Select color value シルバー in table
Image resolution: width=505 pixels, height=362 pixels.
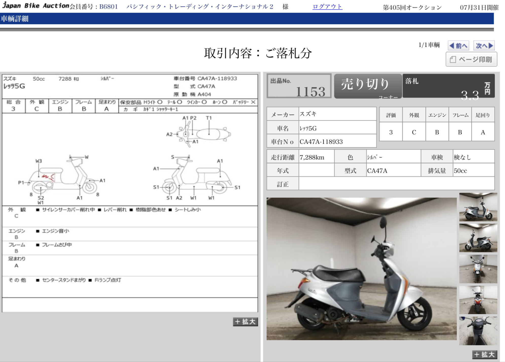coord(375,157)
